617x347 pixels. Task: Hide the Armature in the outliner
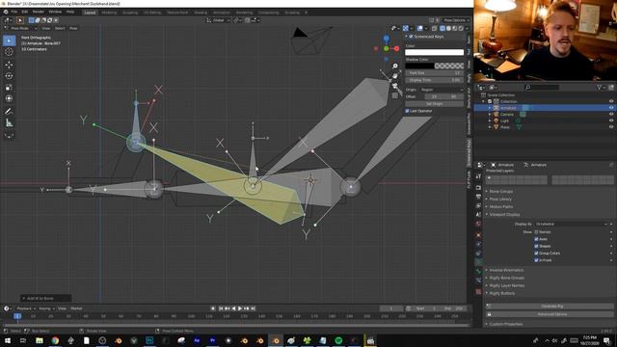click(x=611, y=108)
